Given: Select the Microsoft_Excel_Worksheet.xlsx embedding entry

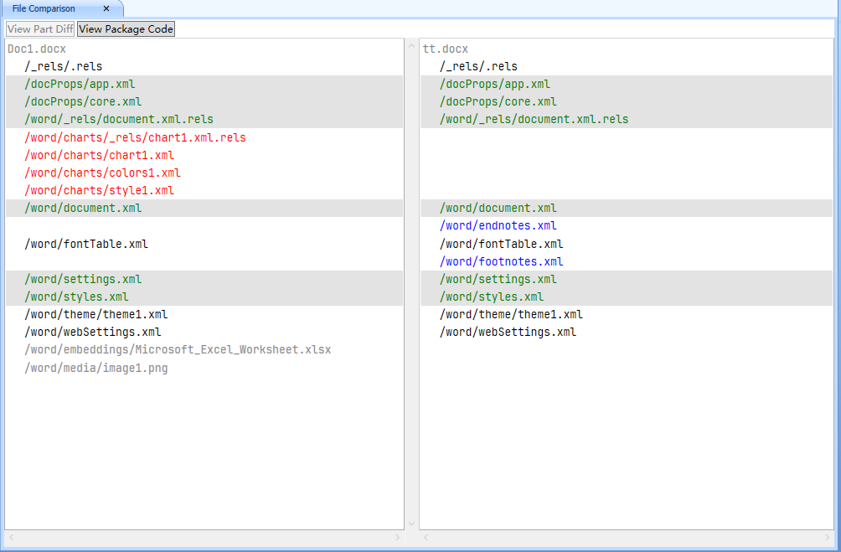Looking at the screenshot, I should (178, 349).
